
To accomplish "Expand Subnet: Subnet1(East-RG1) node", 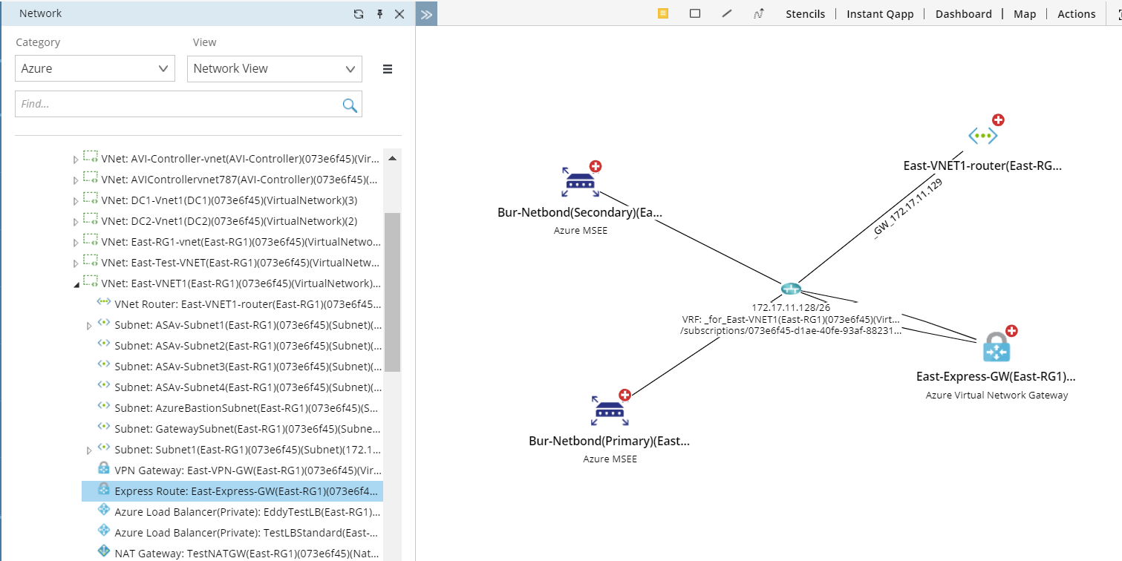I will [x=89, y=450].
